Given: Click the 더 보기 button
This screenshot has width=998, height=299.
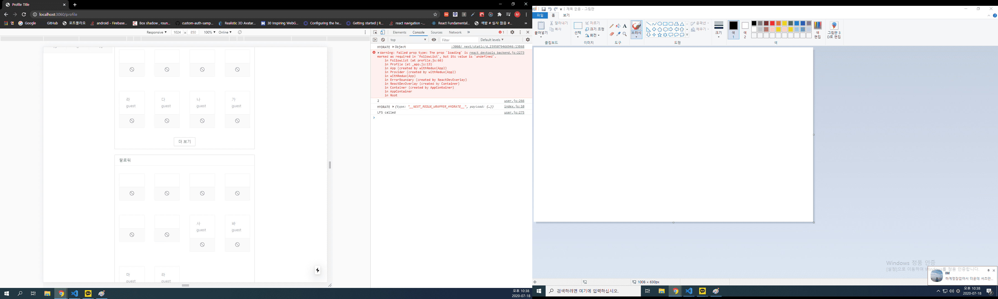Looking at the screenshot, I should (x=184, y=141).
